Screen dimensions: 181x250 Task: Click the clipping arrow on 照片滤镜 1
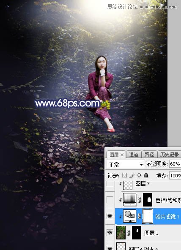[121, 216]
